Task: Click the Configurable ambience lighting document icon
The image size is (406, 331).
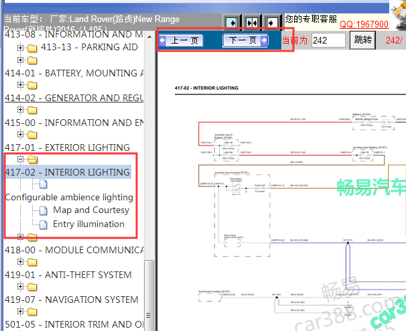Action: (44, 184)
